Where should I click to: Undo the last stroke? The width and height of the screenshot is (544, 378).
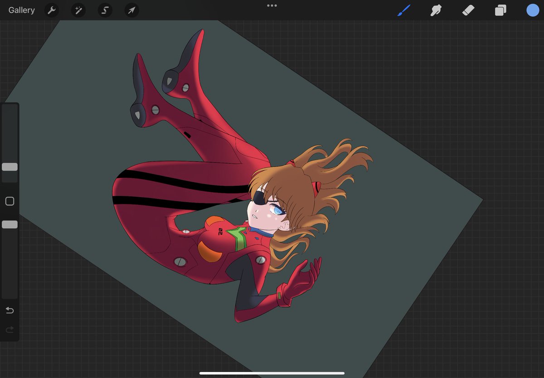coord(10,310)
